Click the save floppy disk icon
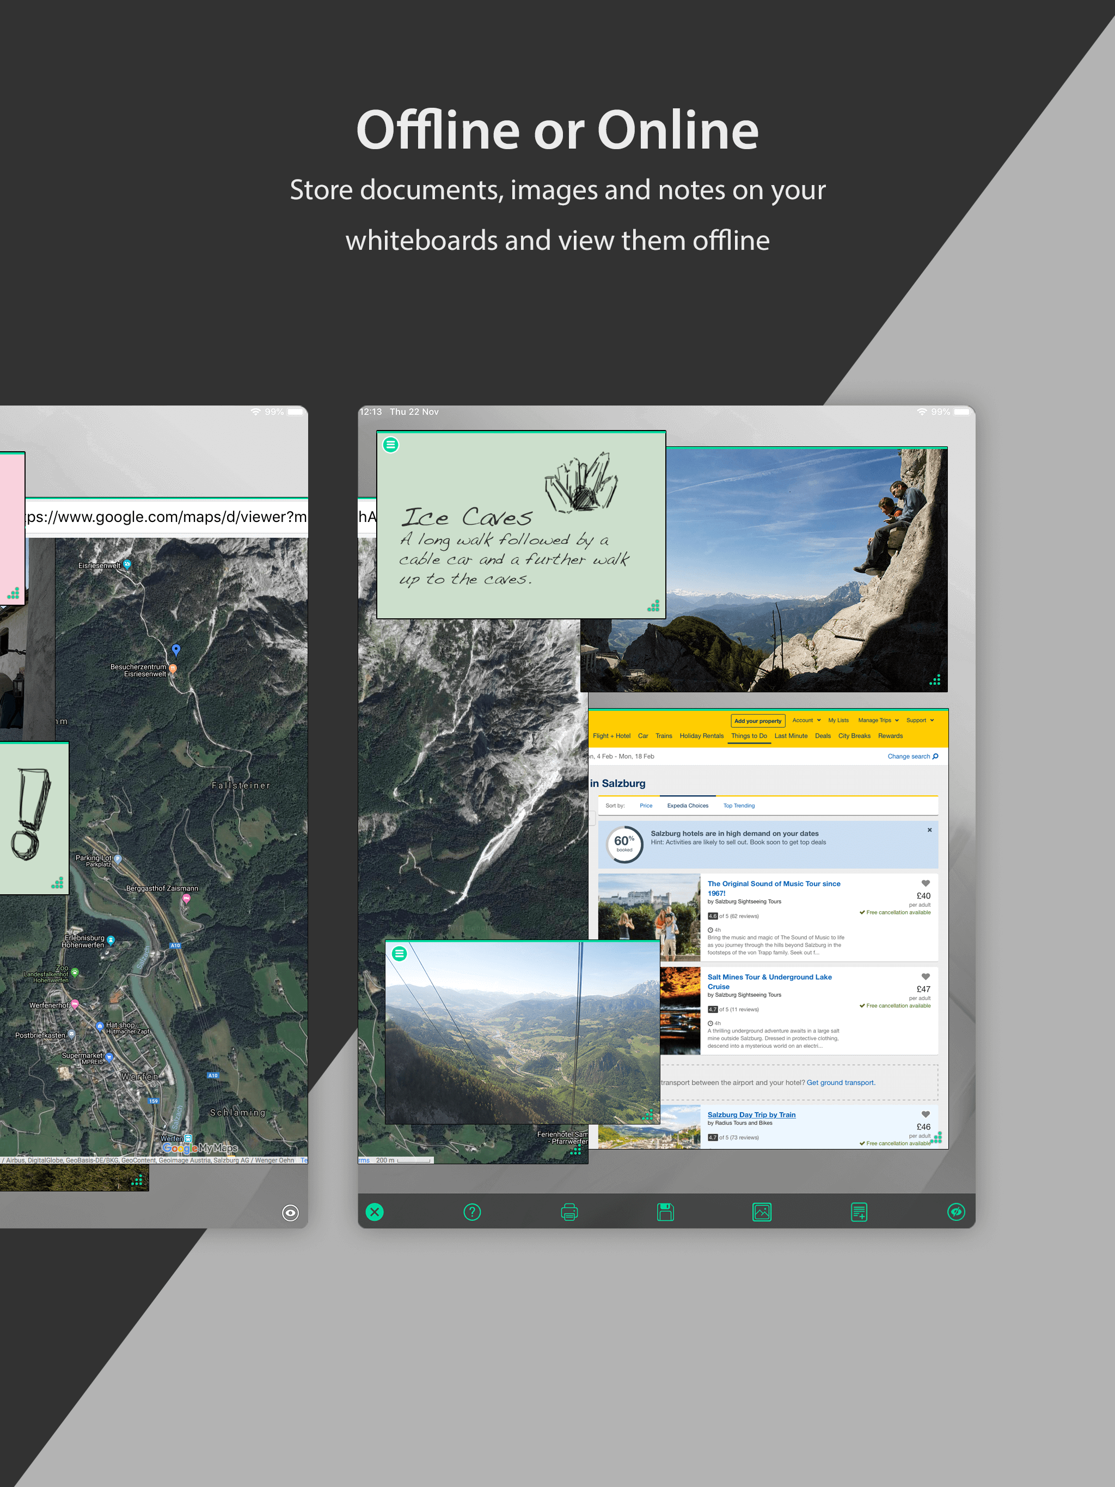This screenshot has width=1115, height=1487. click(665, 1212)
